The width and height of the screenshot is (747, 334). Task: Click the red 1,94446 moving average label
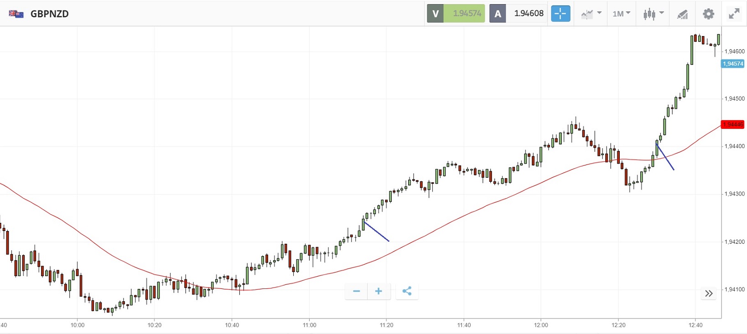point(732,124)
